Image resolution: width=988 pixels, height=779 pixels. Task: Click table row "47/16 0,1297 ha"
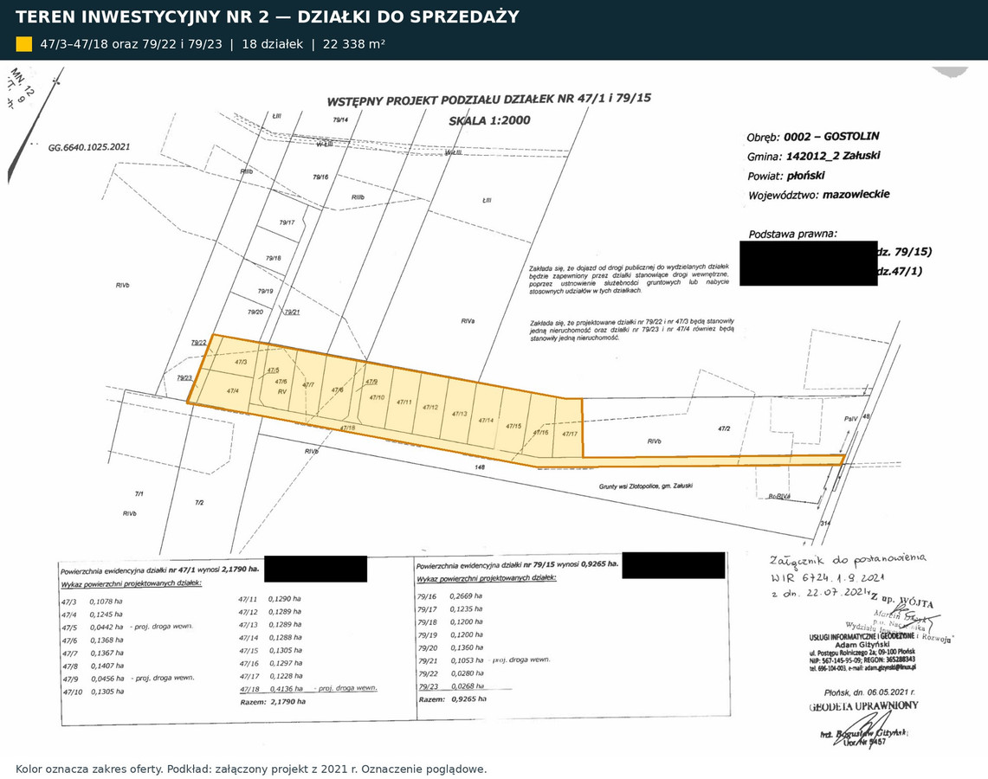tap(271, 663)
